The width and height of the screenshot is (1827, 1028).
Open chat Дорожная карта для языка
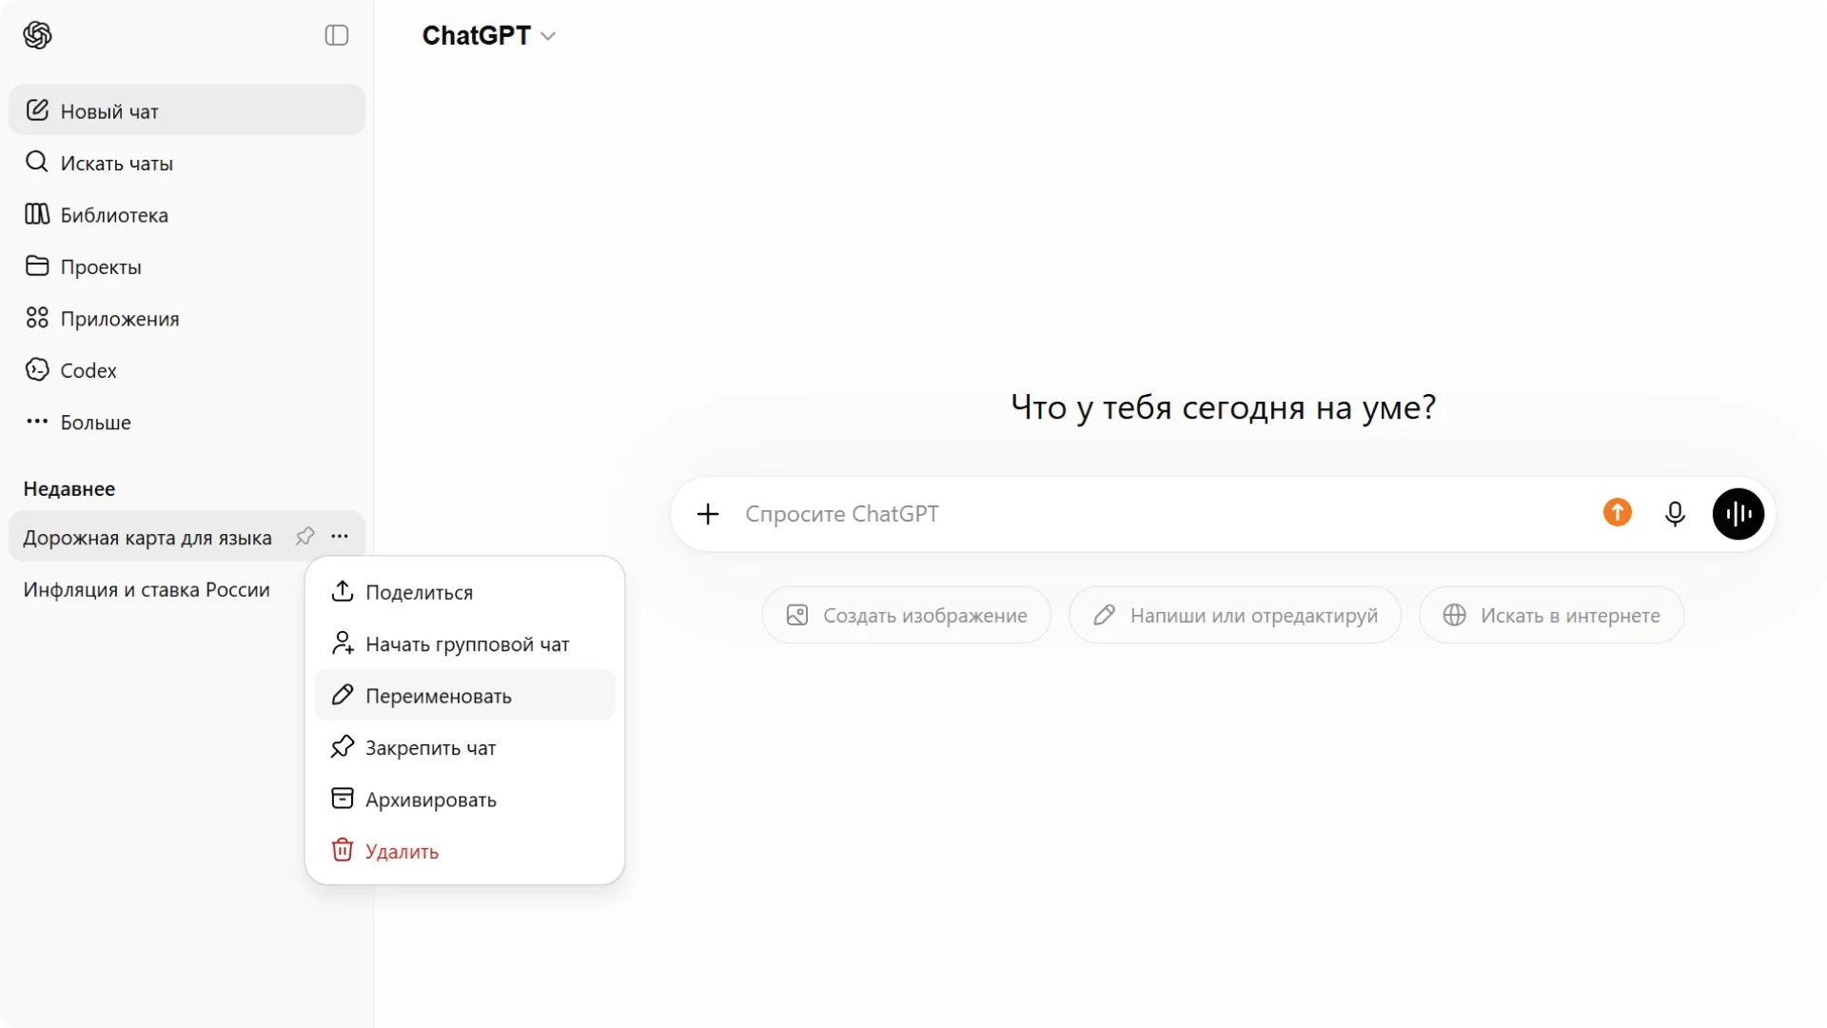147,538
